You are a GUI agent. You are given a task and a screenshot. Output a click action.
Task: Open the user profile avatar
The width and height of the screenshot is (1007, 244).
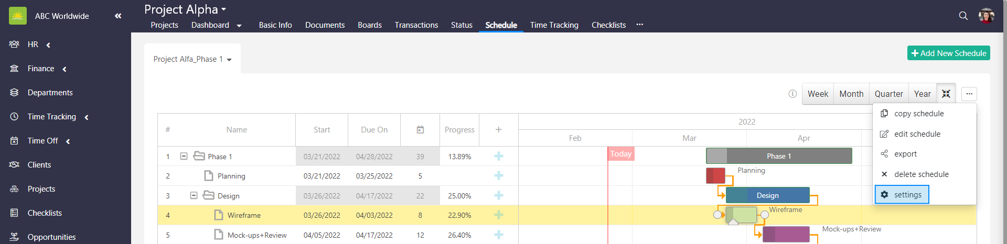(x=987, y=16)
